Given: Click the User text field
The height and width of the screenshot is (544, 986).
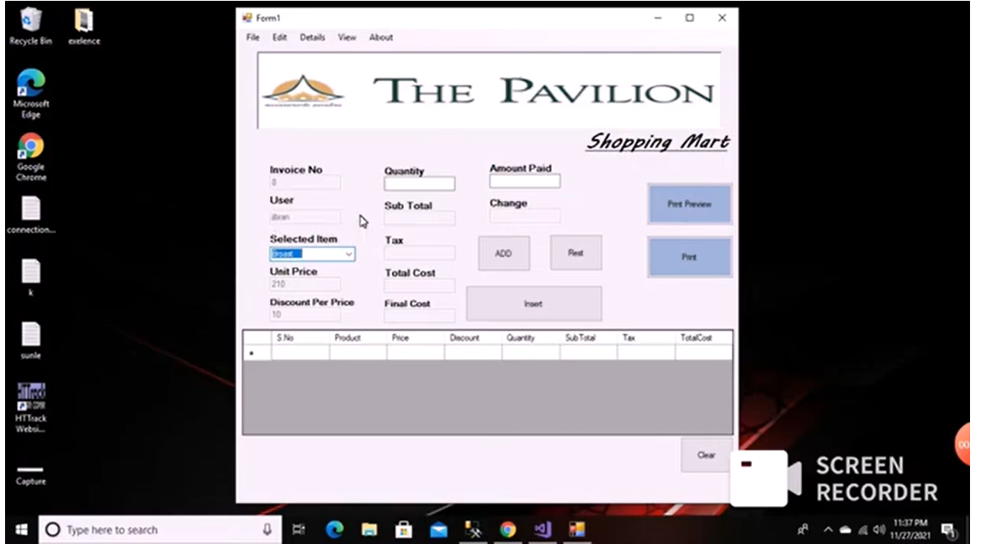Looking at the screenshot, I should click(305, 217).
